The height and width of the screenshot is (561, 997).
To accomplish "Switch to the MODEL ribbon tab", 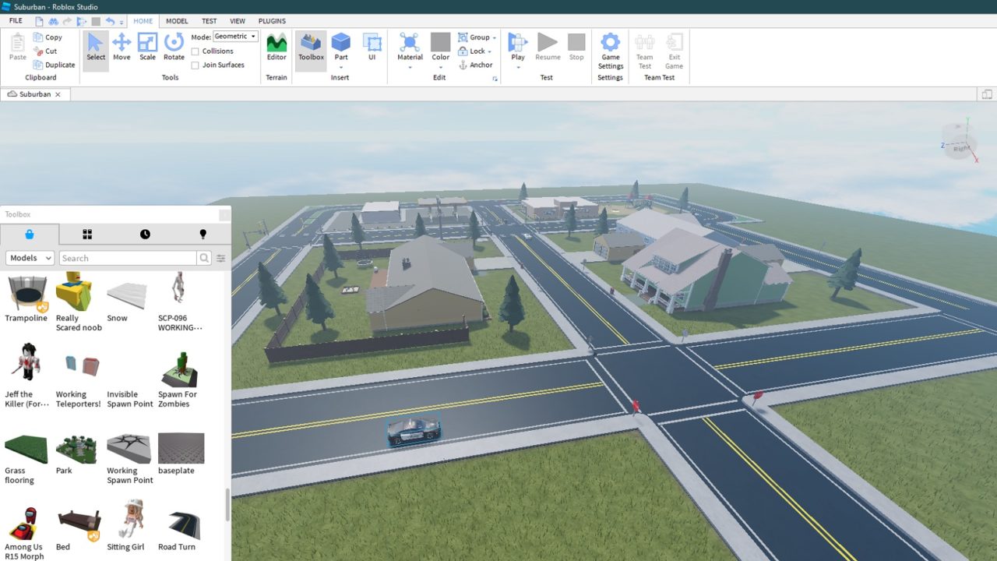I will tap(177, 21).
